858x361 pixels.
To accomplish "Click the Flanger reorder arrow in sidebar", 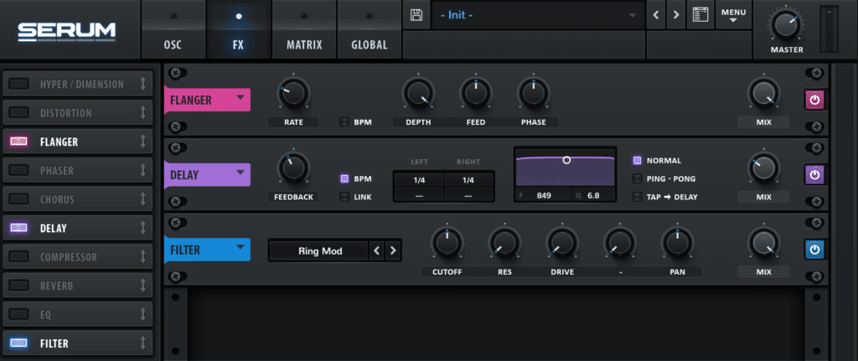I will point(142,142).
